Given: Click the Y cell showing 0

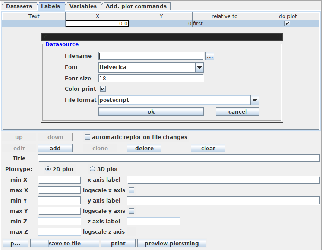Looking at the screenshot, I should pyautogui.click(x=161, y=24).
